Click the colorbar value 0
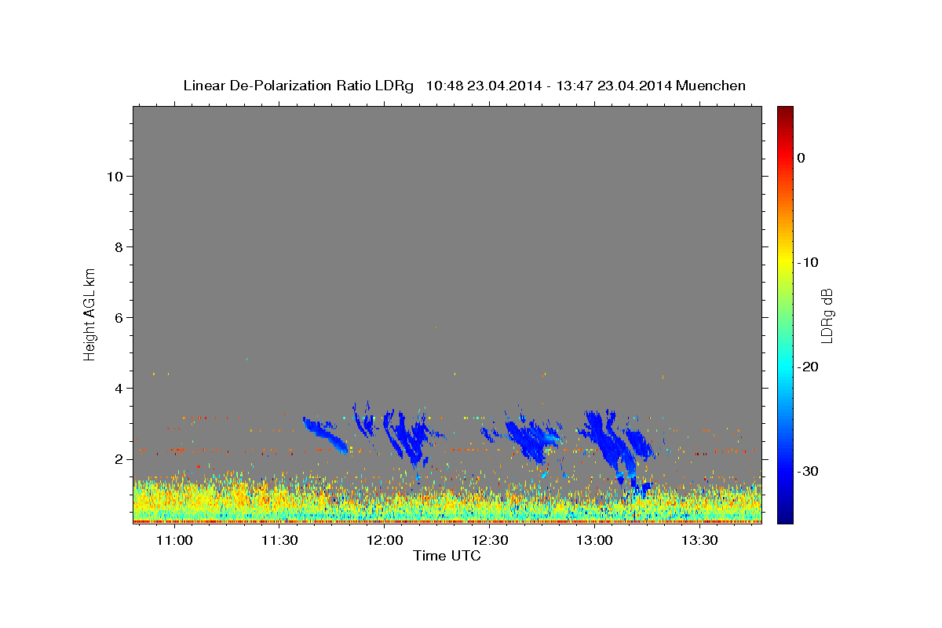 pos(801,158)
